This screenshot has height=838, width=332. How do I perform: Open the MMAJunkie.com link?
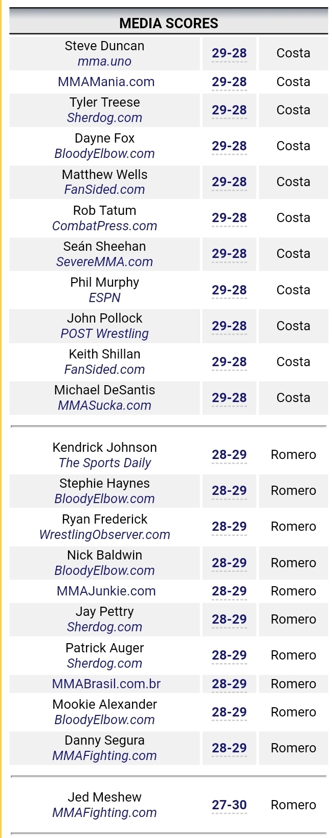106,591
